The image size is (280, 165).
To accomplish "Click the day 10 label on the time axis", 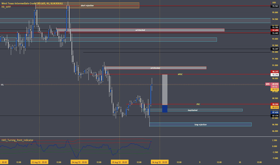I will 240,162.
